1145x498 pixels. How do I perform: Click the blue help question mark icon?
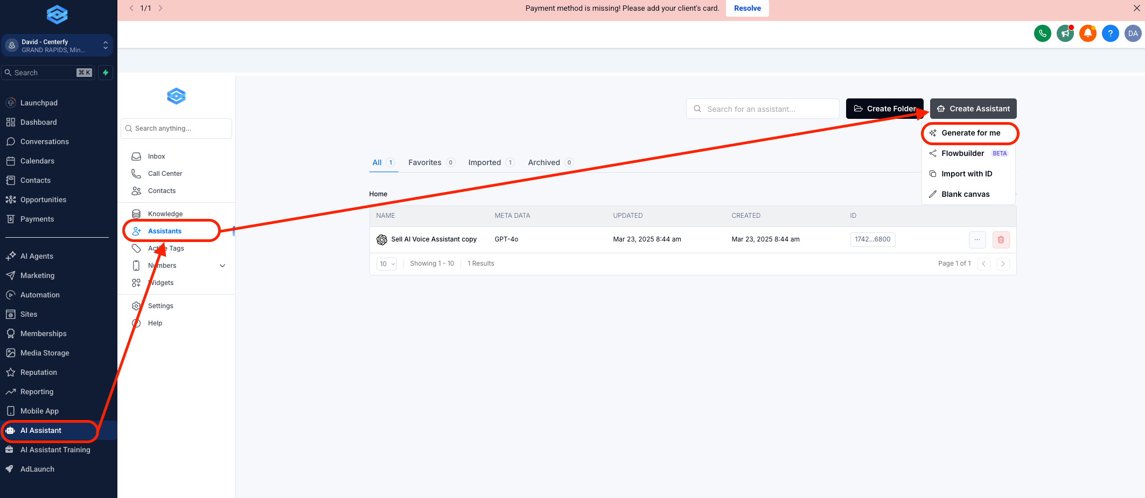[x=1110, y=33]
